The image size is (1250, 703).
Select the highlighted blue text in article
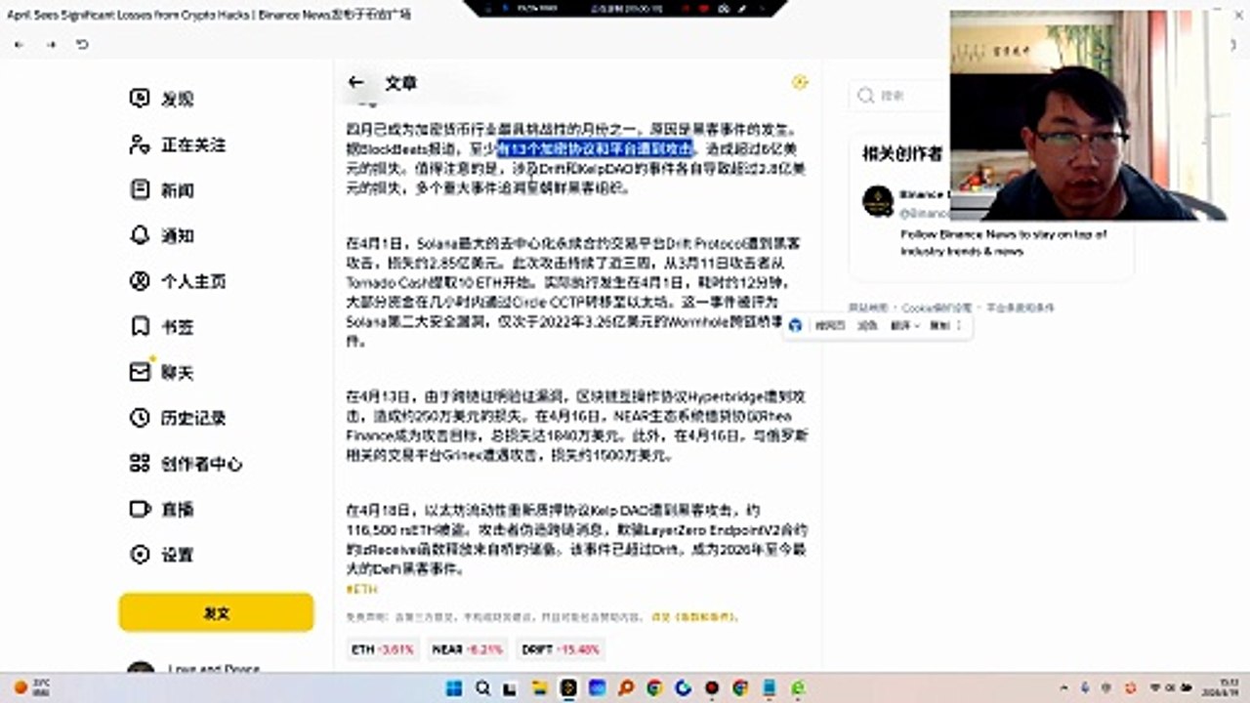click(x=595, y=148)
